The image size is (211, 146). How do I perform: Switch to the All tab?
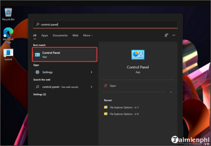[x=35, y=35]
